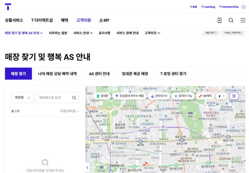249x173 pixels.
Task: Switch to T 로밍 센터 찾기 tab
Action: [x=173, y=74]
